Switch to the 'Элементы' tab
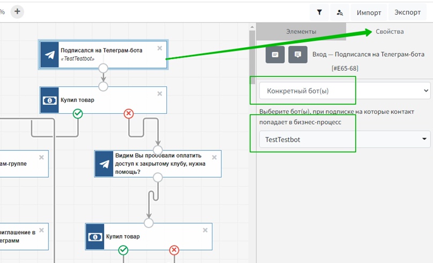Viewport: 433px width, 263px height. click(301, 32)
